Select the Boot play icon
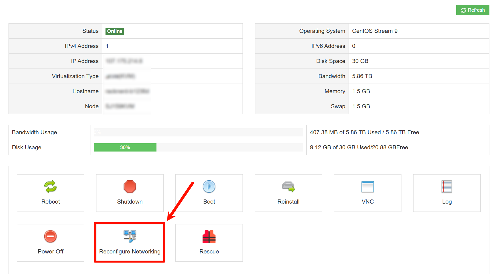Viewport: 496px width, 274px height. point(209,187)
